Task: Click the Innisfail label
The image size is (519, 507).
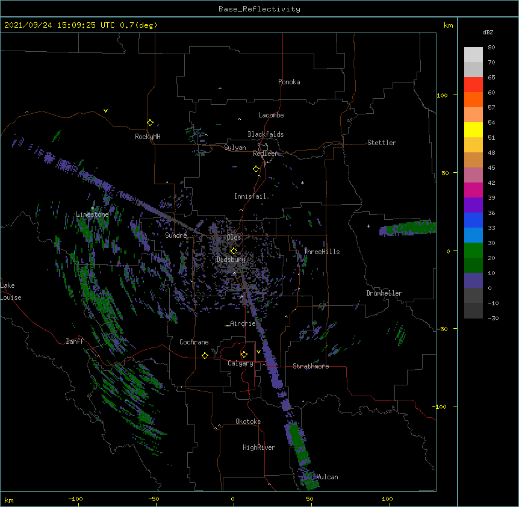Action: [x=250, y=196]
